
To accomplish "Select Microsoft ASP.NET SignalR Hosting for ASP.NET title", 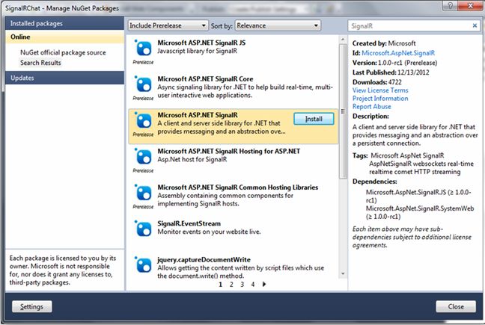I will coord(228,151).
